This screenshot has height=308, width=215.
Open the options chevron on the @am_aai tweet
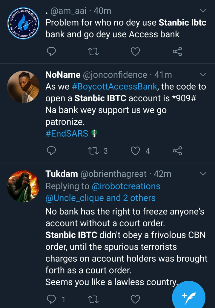(203, 11)
